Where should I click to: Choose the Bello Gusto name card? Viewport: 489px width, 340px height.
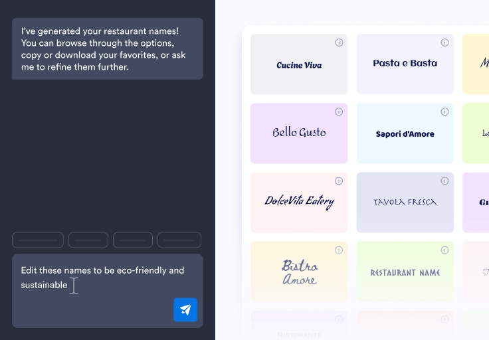(x=299, y=133)
